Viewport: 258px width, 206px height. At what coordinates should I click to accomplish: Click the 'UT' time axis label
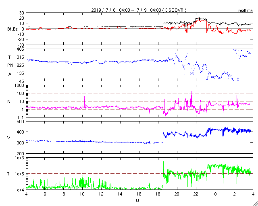click(x=139, y=200)
